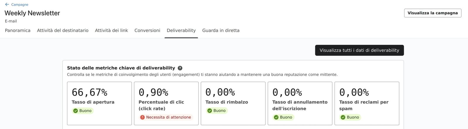This screenshot has height=129, width=468.
Task: Switch to Guarda in diretta tab
Action: click(221, 30)
